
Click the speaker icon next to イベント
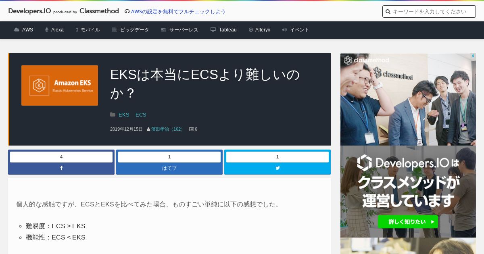tap(284, 30)
